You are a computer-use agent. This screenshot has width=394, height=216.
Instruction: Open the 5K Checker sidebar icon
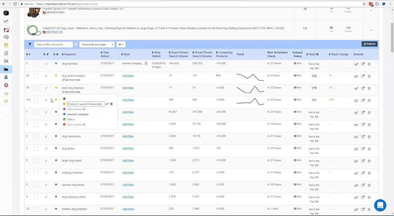tap(6, 61)
